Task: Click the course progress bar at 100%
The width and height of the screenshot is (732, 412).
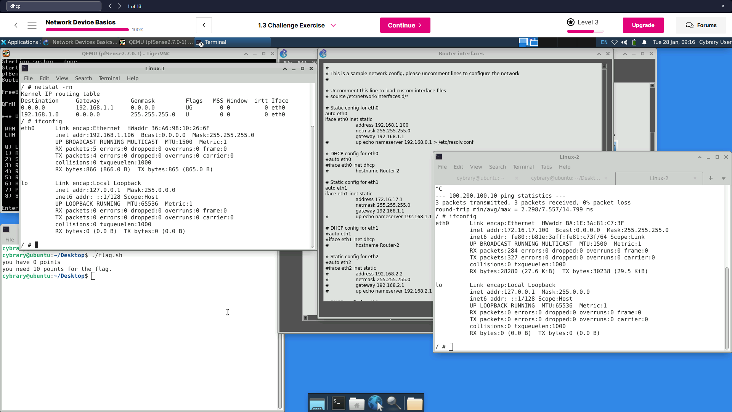Action: pos(87,30)
